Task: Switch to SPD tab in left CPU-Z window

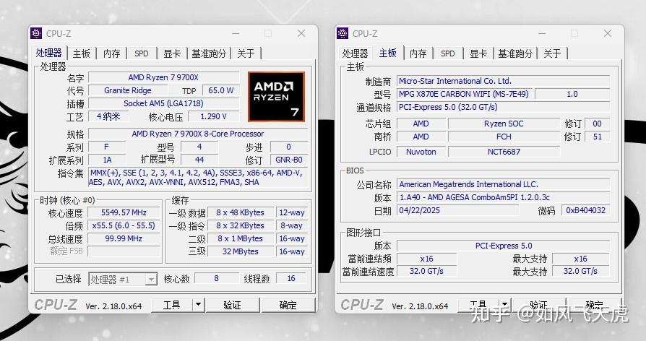Action: (x=142, y=53)
